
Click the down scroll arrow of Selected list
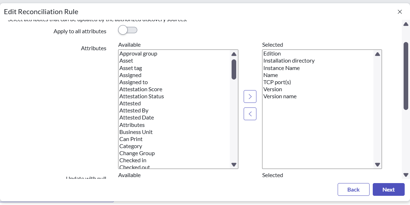pos(378,164)
